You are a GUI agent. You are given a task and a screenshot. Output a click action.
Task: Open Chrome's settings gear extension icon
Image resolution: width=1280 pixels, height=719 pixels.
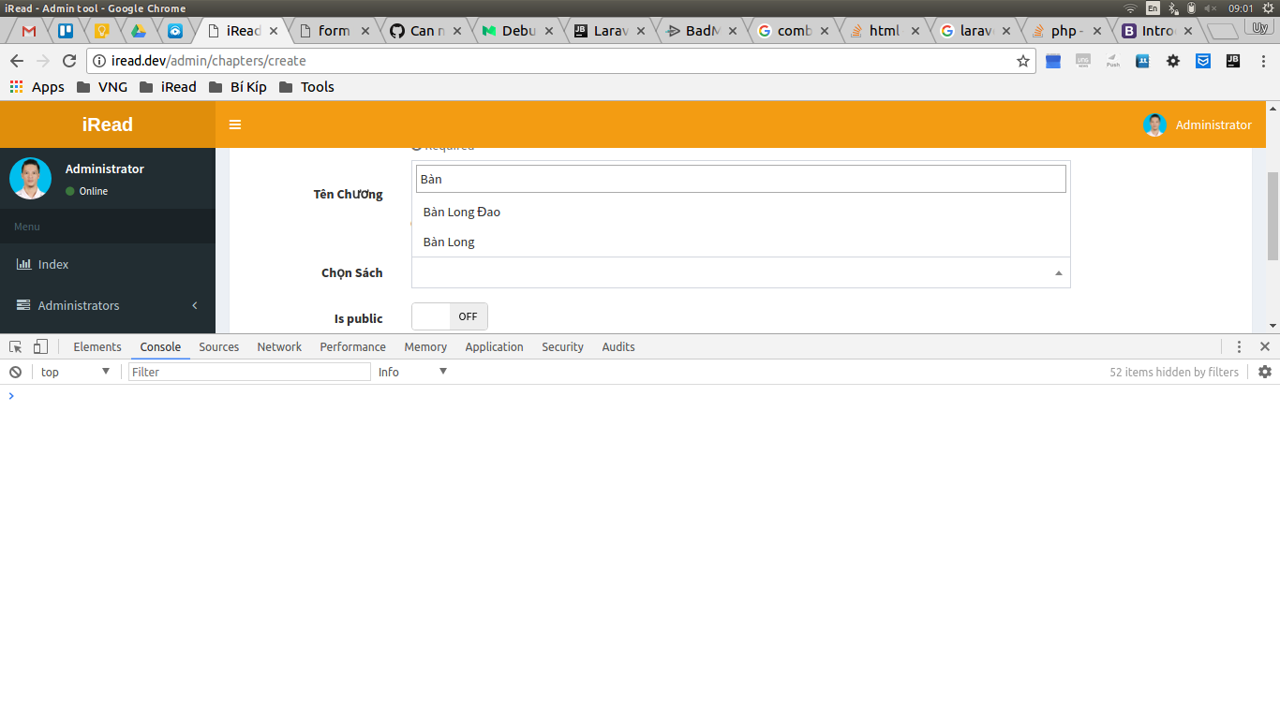pos(1173,60)
